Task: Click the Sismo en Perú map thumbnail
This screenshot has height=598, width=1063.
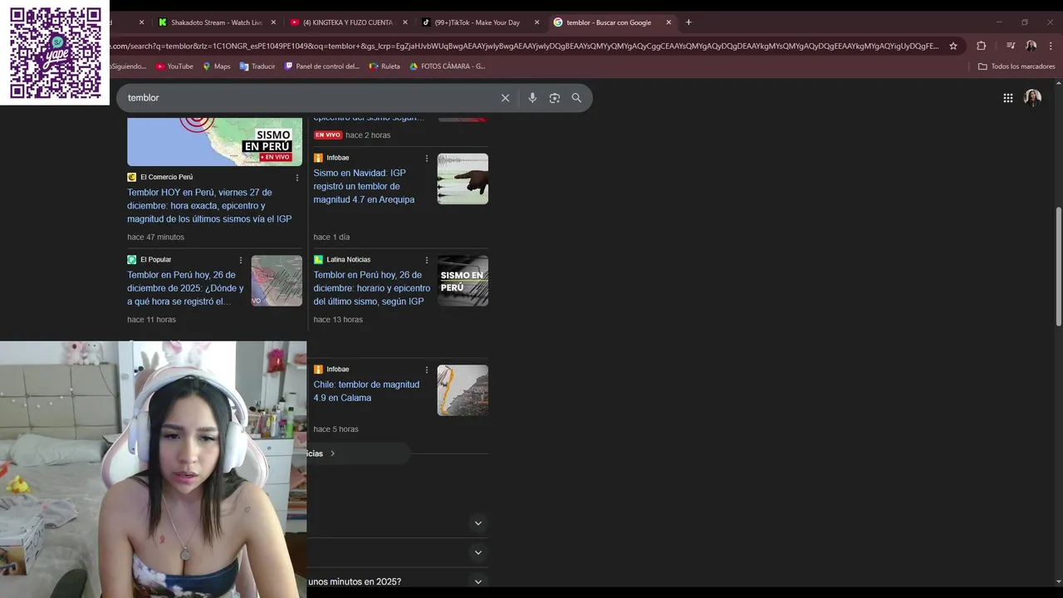Action: [x=214, y=142]
